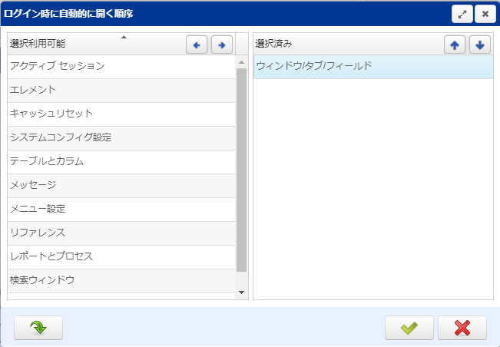Click scrollbar down arrow in available list

point(241,292)
